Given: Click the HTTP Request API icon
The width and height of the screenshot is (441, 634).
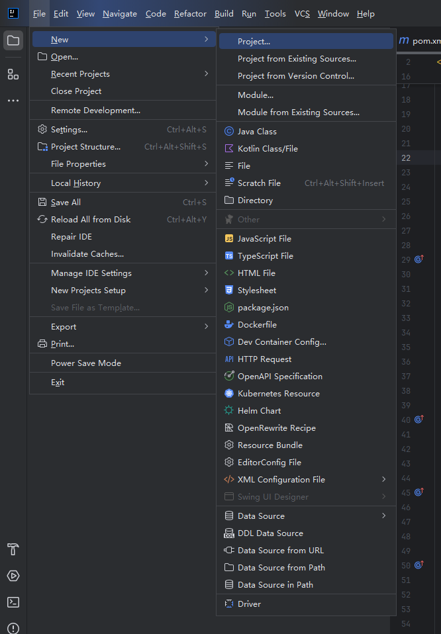Looking at the screenshot, I should [x=229, y=359].
